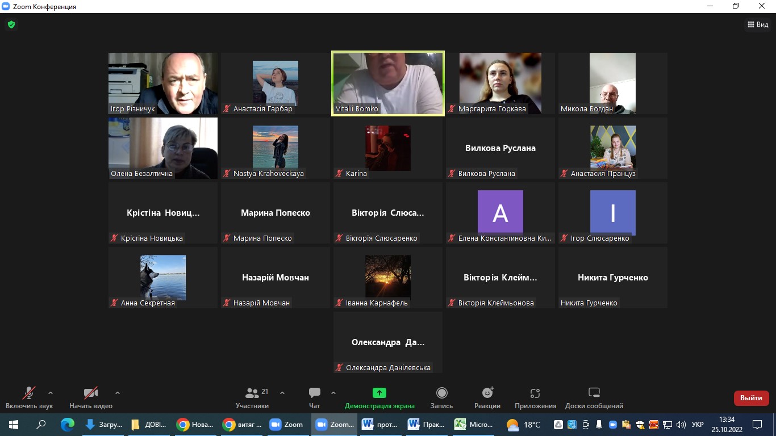Screen dimensions: 776x436
Task: Open the Реакции reactions menu
Action: pyautogui.click(x=487, y=397)
